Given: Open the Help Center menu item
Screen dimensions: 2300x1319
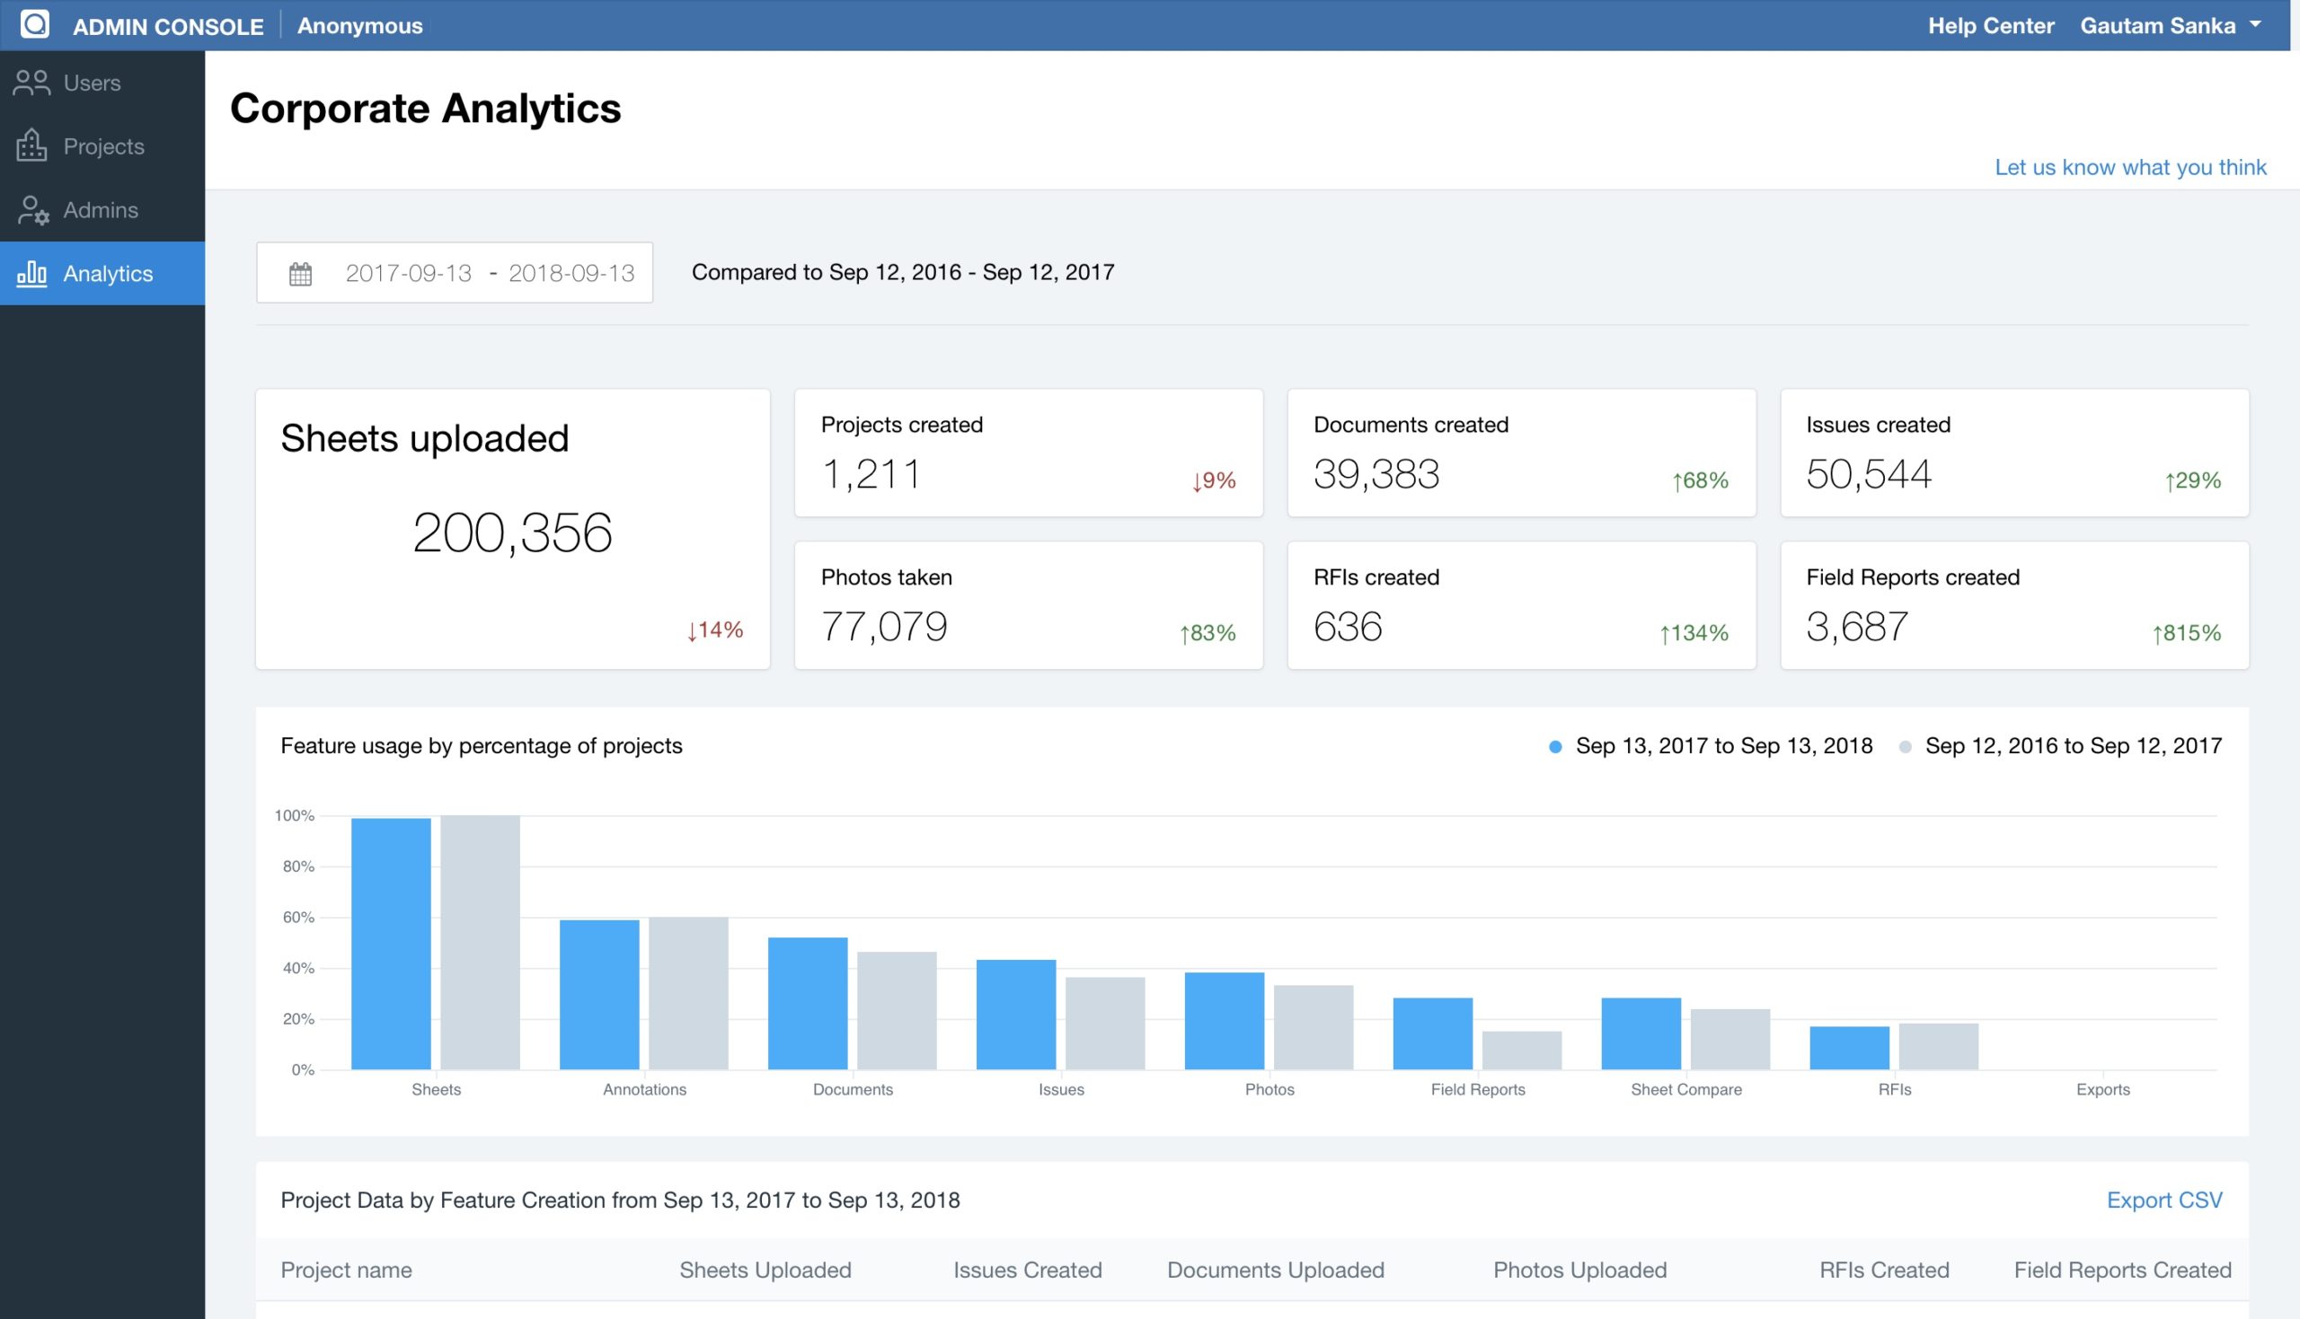Looking at the screenshot, I should (1990, 25).
